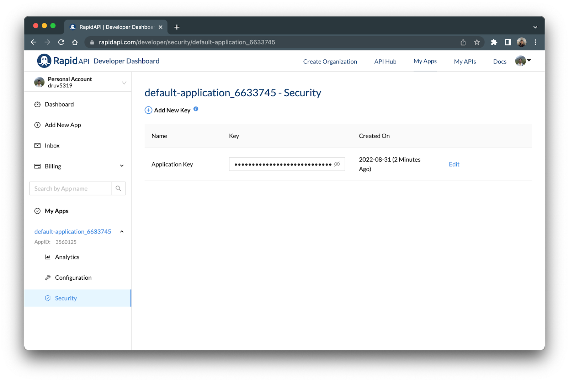Click the lock icon in address bar
Image resolution: width=569 pixels, height=382 pixels.
click(92, 42)
